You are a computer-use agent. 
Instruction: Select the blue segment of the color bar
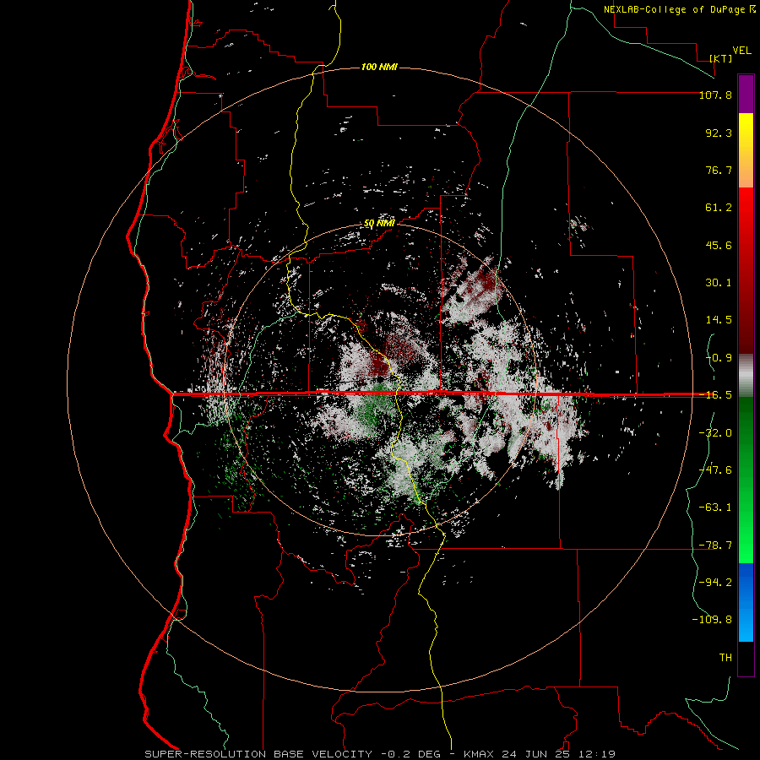[746, 602]
